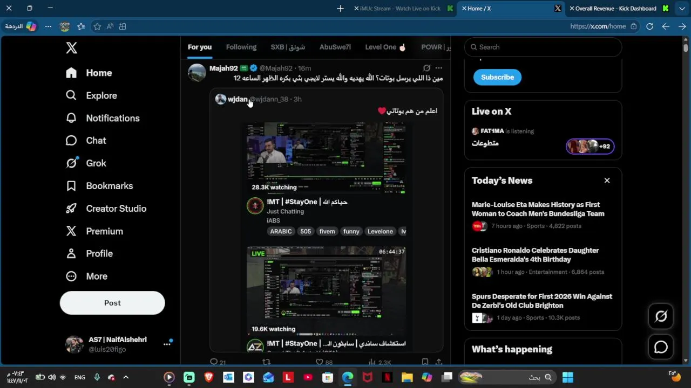Screen dimensions: 691x388
Task: Switch to the Following tab
Action: point(241,47)
